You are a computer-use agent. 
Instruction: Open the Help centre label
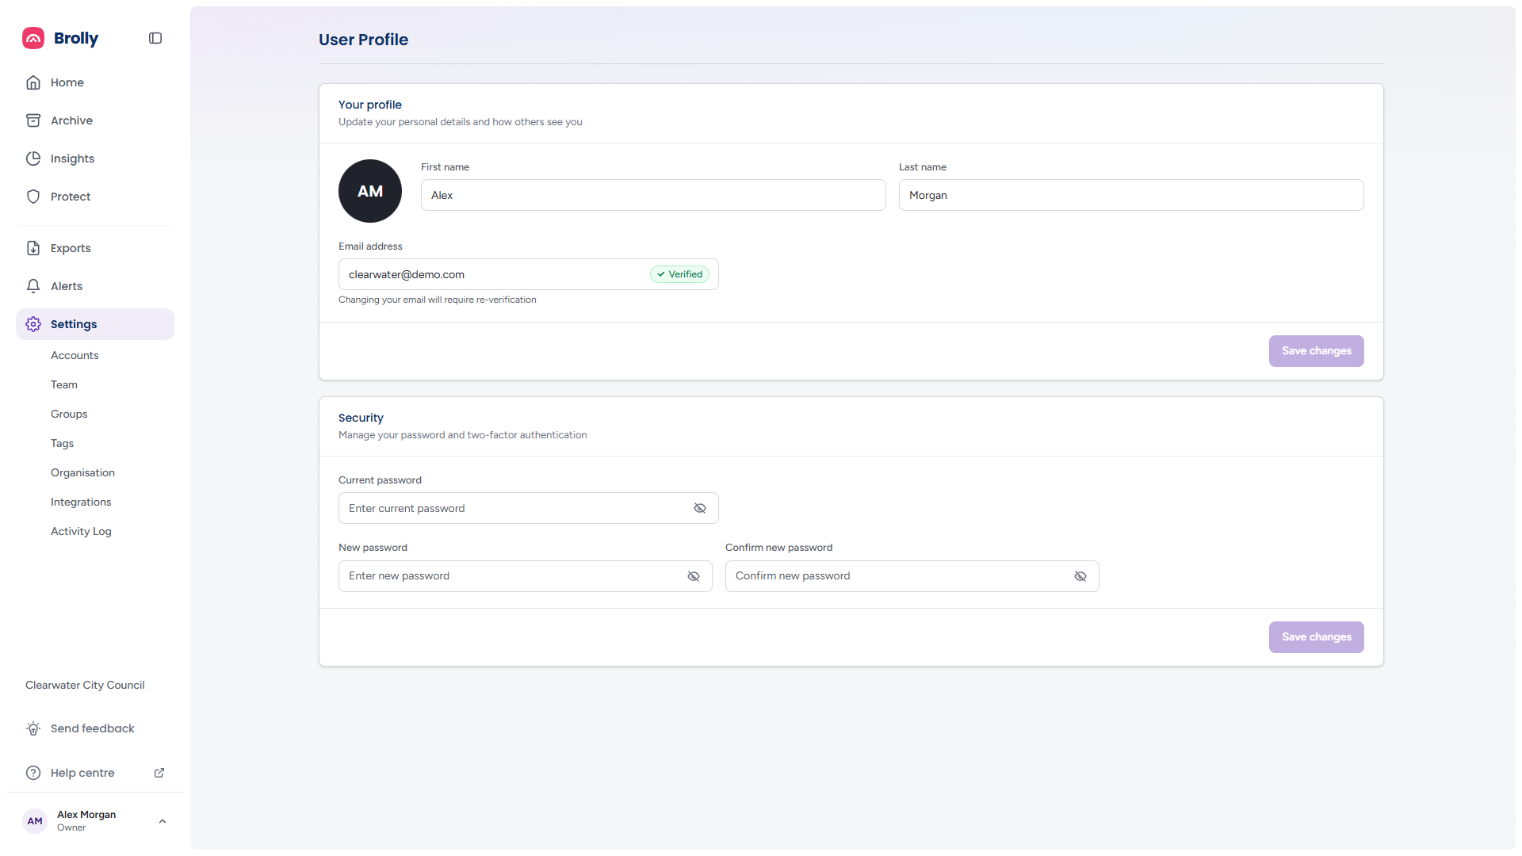click(82, 773)
